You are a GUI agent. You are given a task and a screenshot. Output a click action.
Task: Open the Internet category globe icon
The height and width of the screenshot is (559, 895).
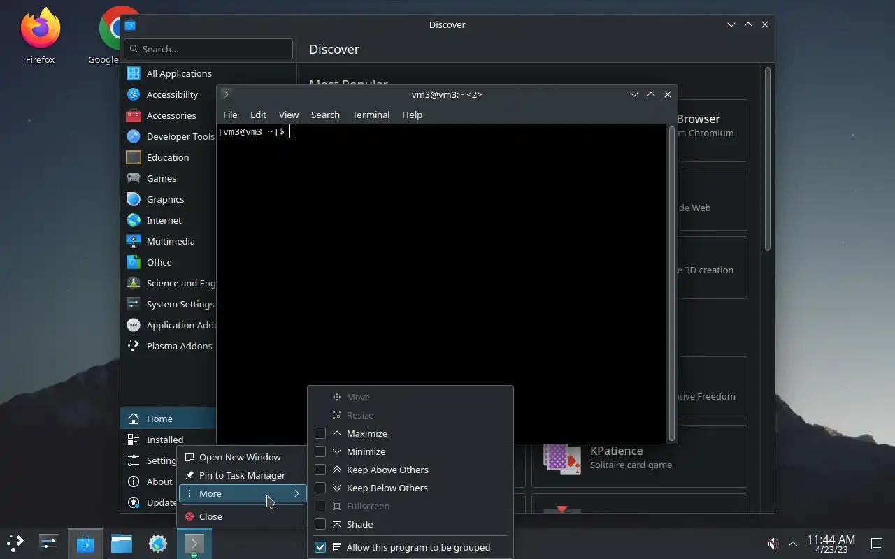click(134, 220)
